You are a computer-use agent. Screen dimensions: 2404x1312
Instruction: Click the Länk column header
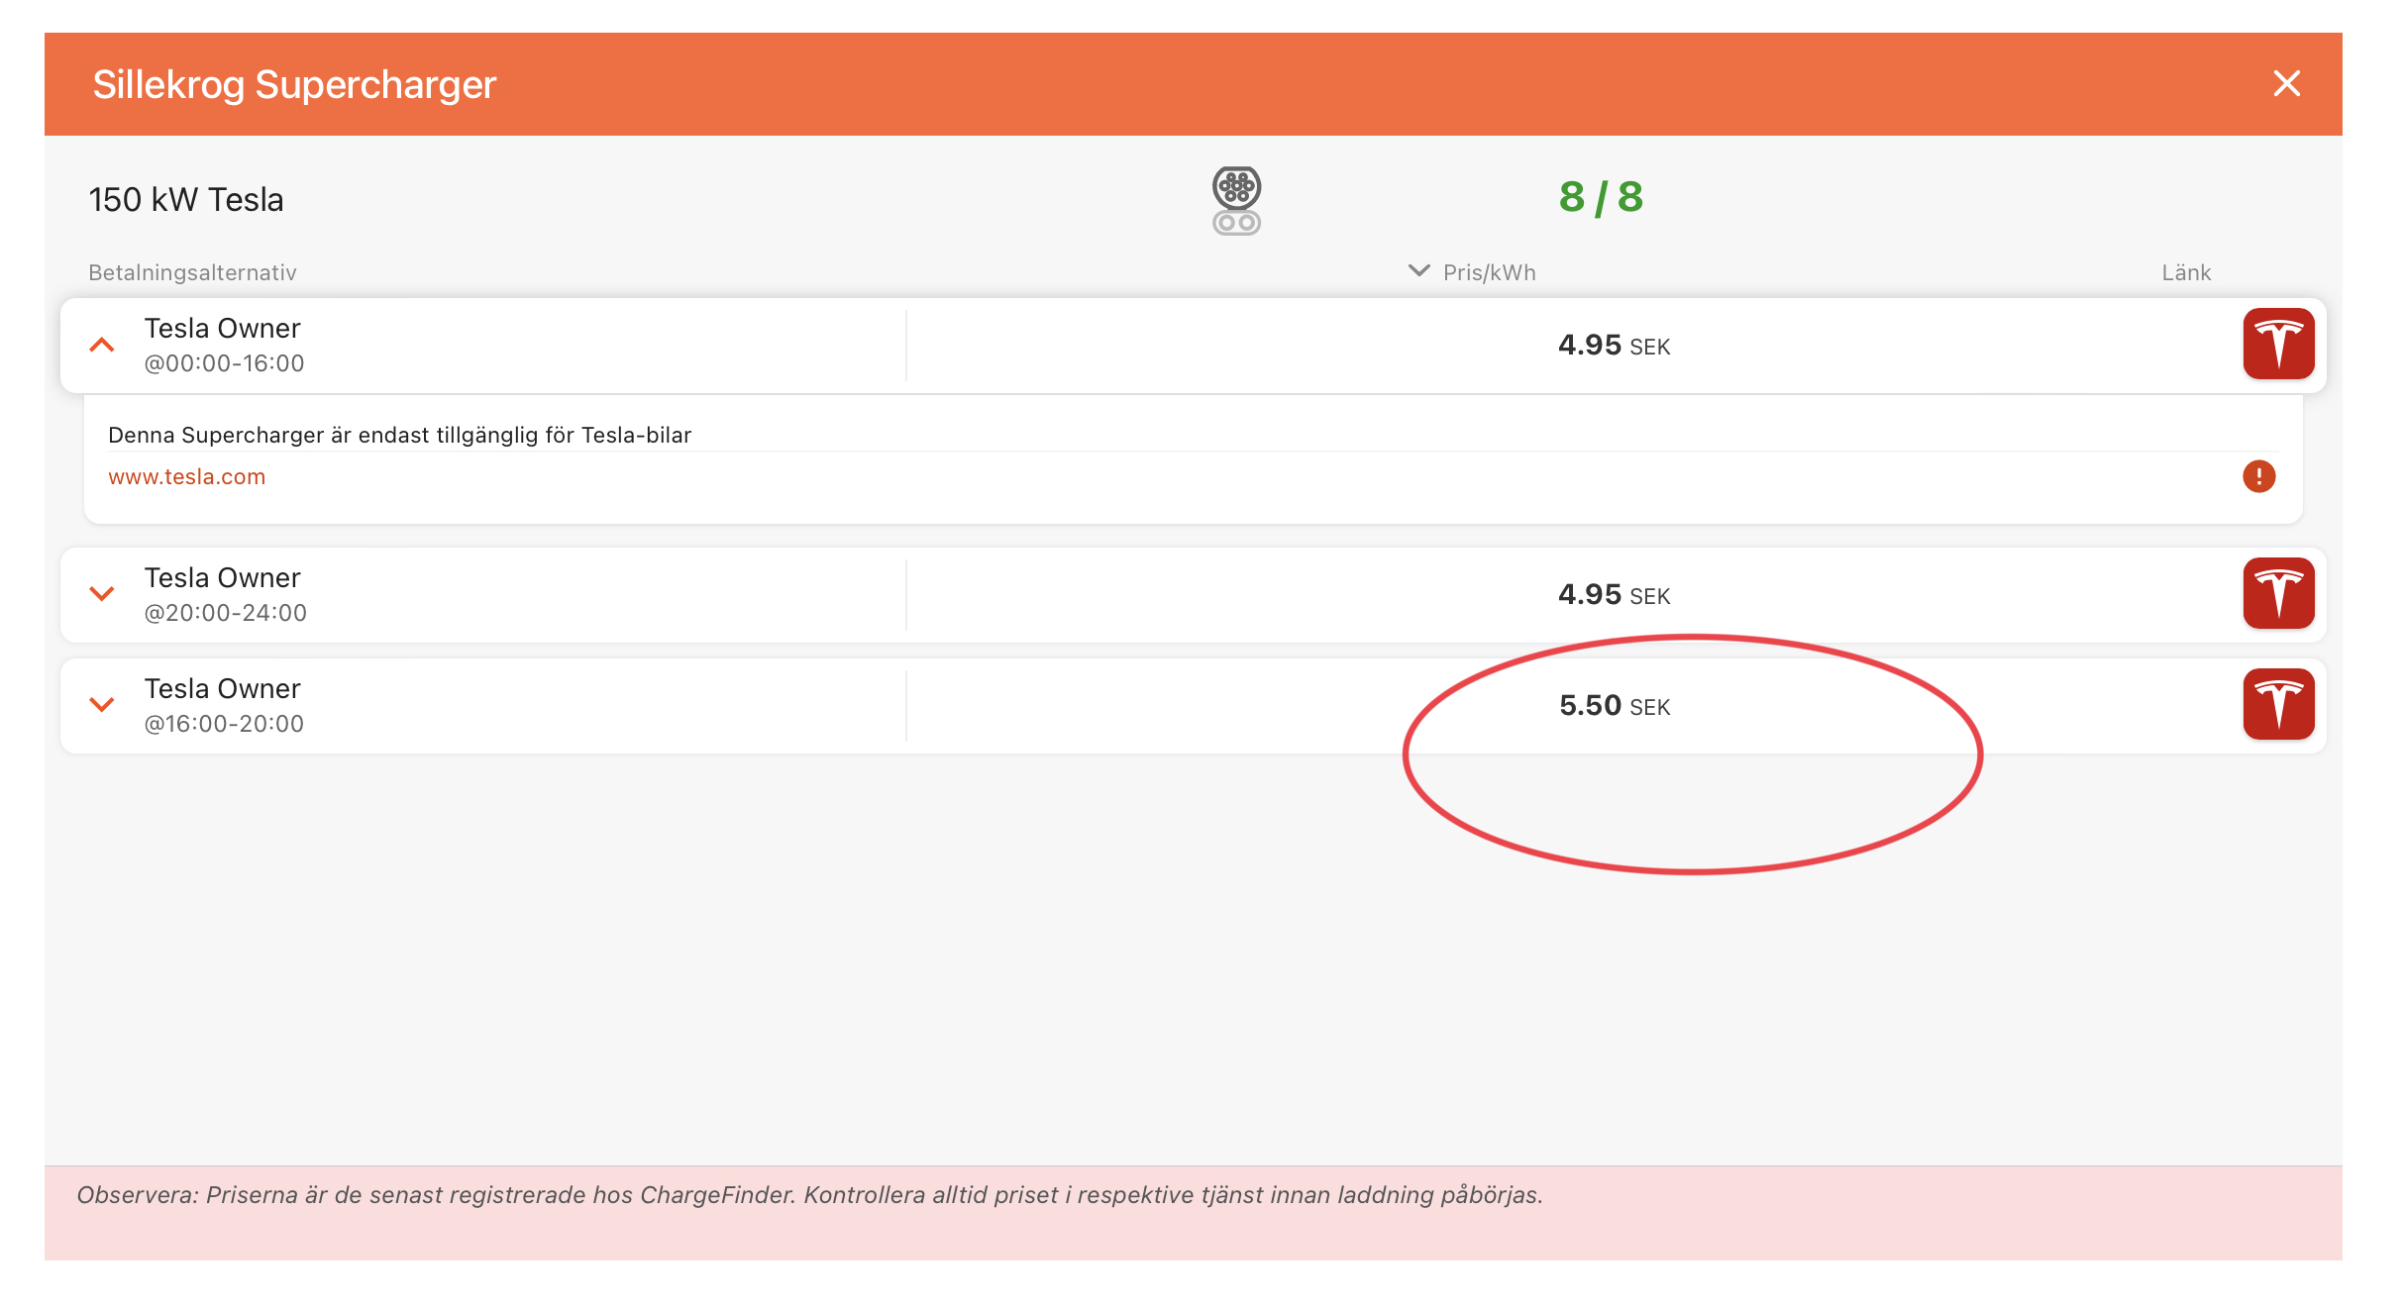click(x=2186, y=273)
